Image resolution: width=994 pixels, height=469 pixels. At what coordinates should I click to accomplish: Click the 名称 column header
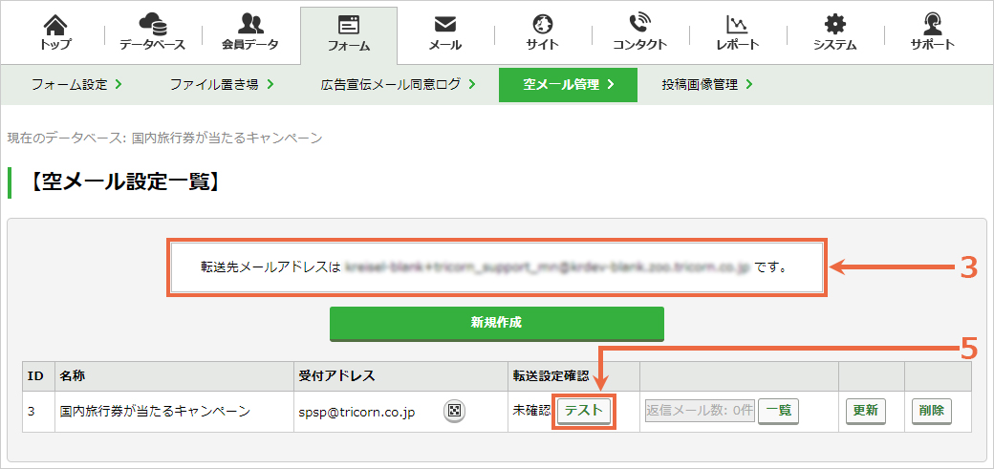point(174,376)
